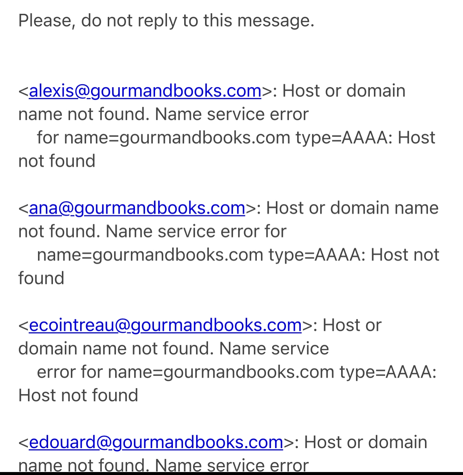Select the edouard@gourmandbooks.com email link

[x=156, y=443]
